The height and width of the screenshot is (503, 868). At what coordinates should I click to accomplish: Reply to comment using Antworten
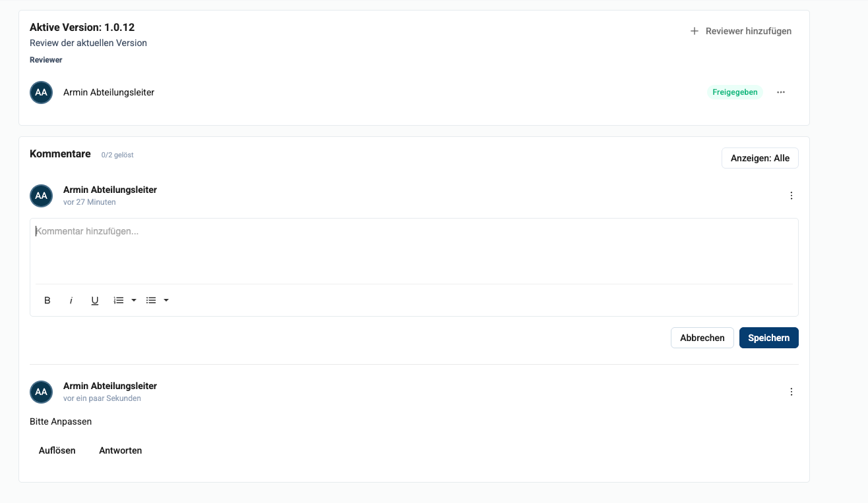pos(121,450)
